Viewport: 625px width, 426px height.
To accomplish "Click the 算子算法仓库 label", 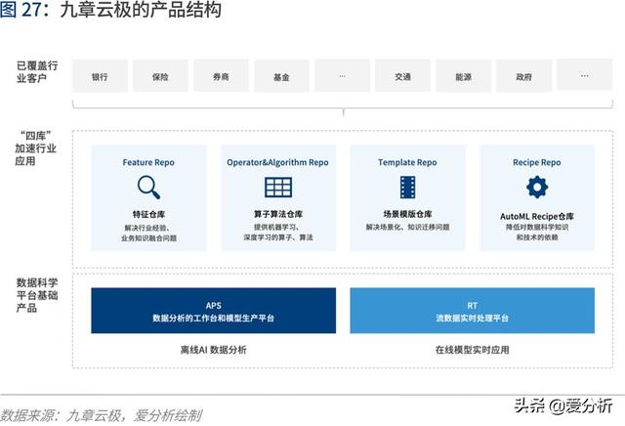I will [278, 214].
